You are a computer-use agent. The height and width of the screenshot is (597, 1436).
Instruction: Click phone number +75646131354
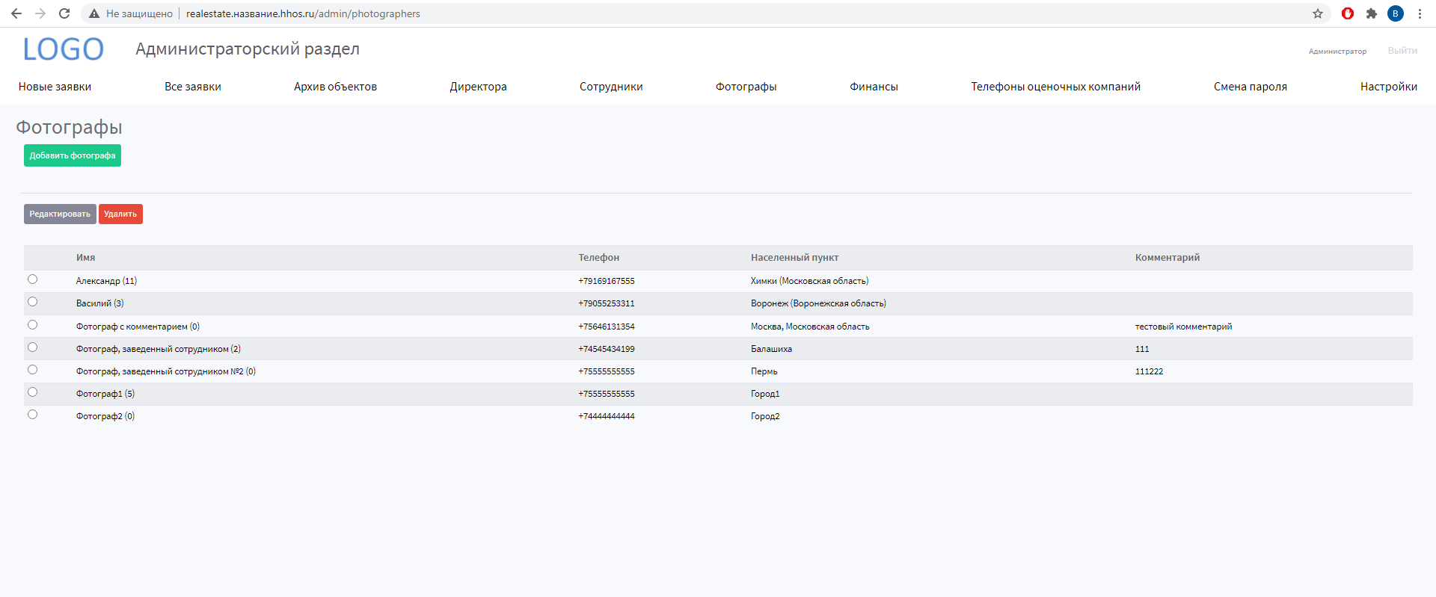pos(606,327)
